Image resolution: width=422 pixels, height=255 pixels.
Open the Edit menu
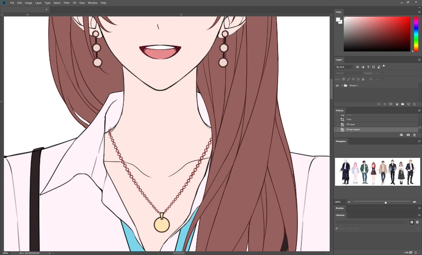pyautogui.click(x=20, y=3)
